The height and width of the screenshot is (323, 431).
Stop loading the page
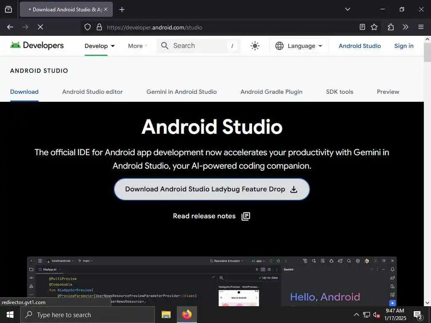(40, 27)
